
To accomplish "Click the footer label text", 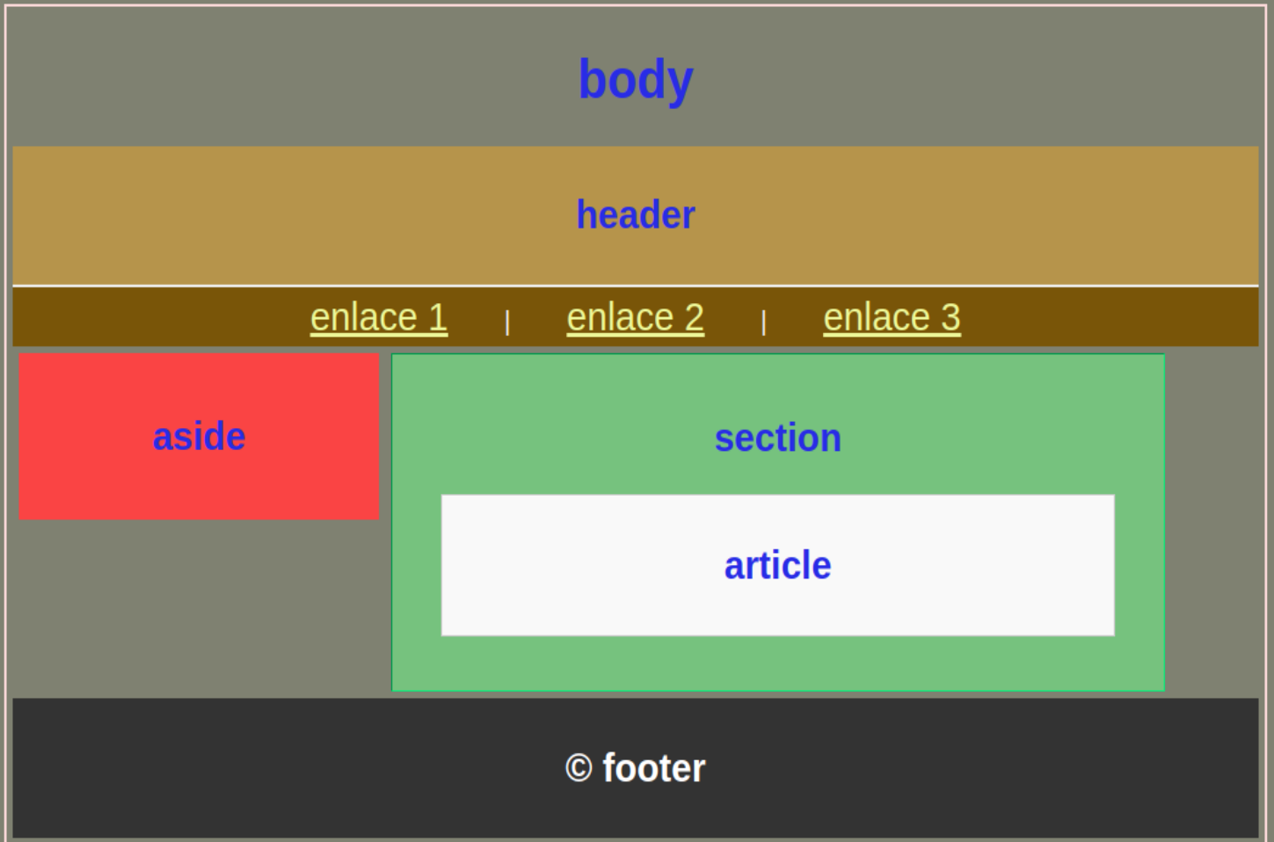I will click(654, 768).
